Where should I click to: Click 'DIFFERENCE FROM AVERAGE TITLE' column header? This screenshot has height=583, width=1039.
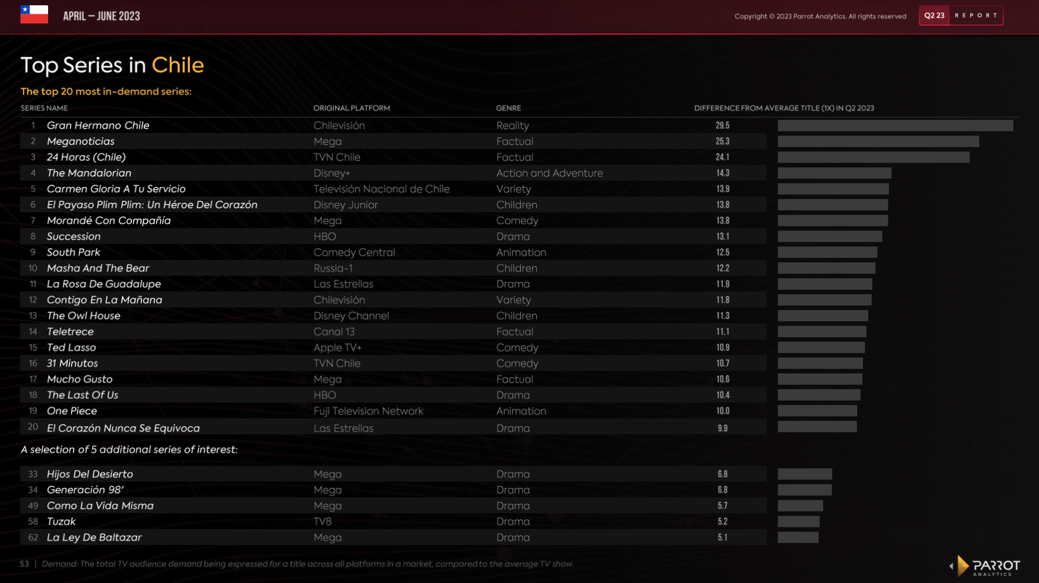tap(784, 108)
